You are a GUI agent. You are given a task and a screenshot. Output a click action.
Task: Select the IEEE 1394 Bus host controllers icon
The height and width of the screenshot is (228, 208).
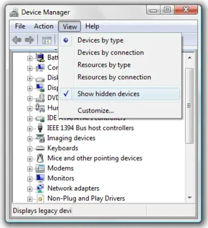point(40,128)
